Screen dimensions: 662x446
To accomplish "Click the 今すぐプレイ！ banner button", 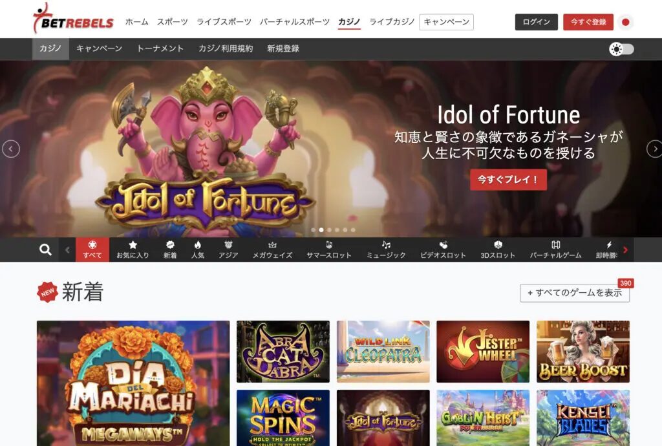I will [508, 180].
